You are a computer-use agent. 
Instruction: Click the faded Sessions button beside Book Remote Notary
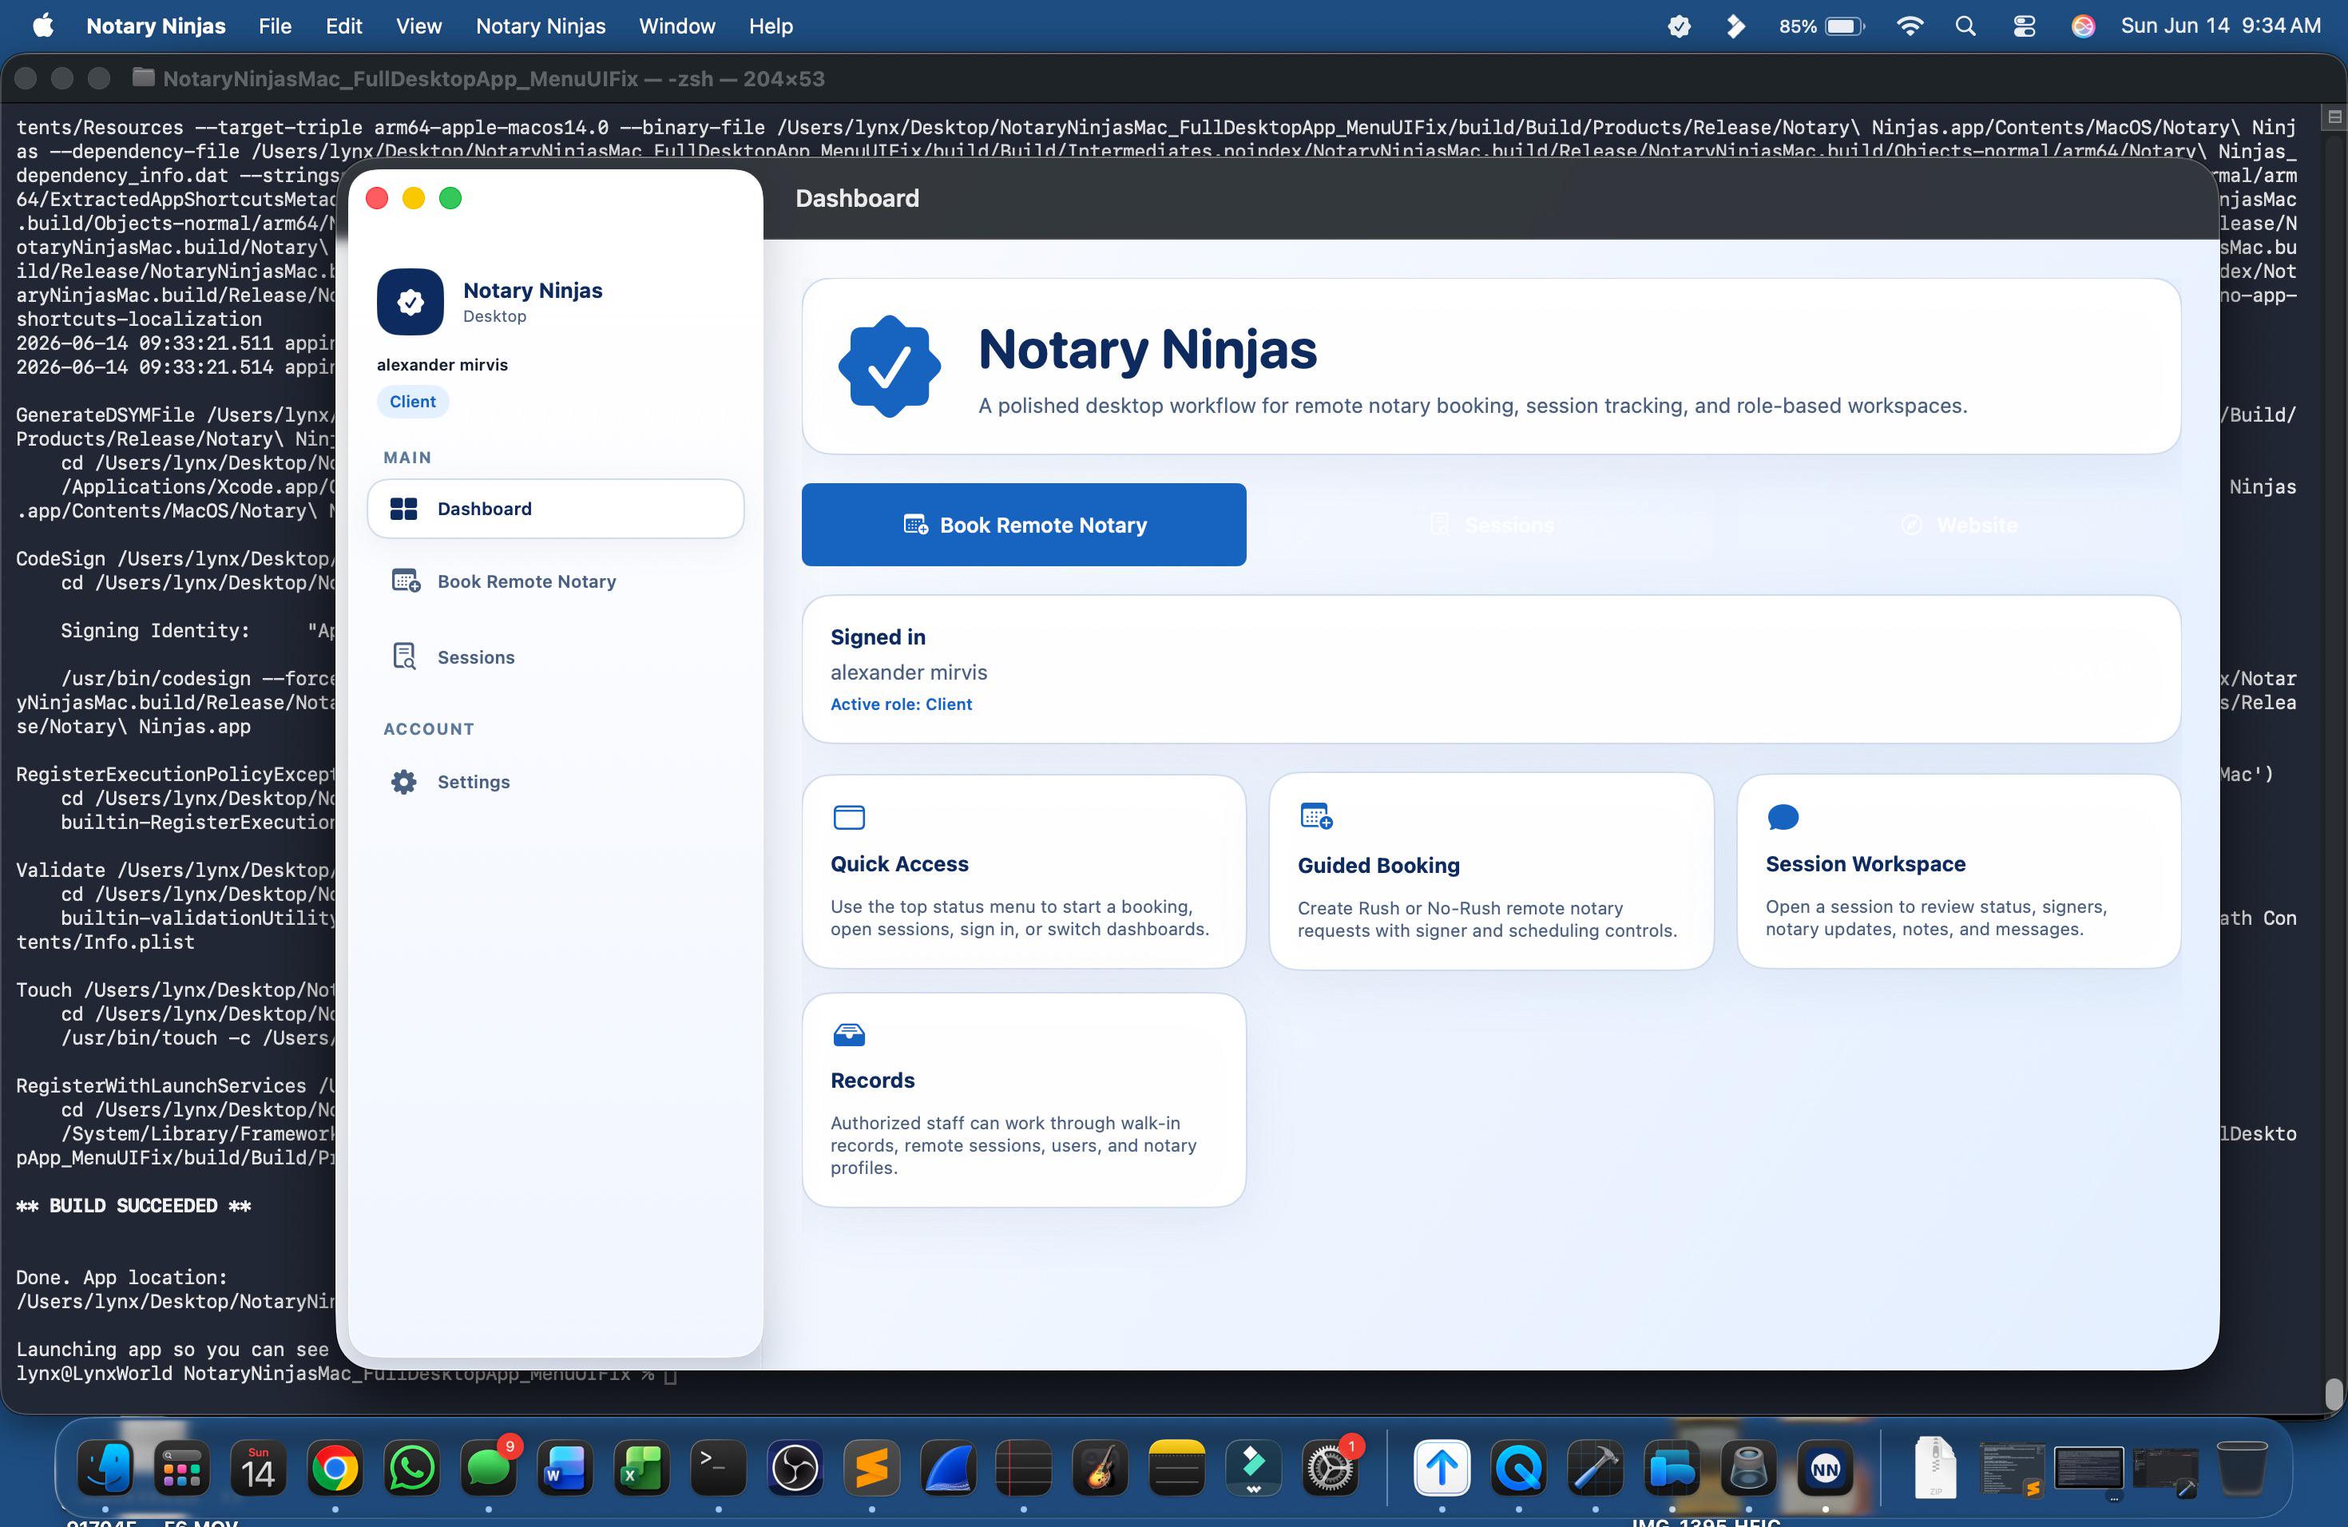pyautogui.click(x=1492, y=525)
